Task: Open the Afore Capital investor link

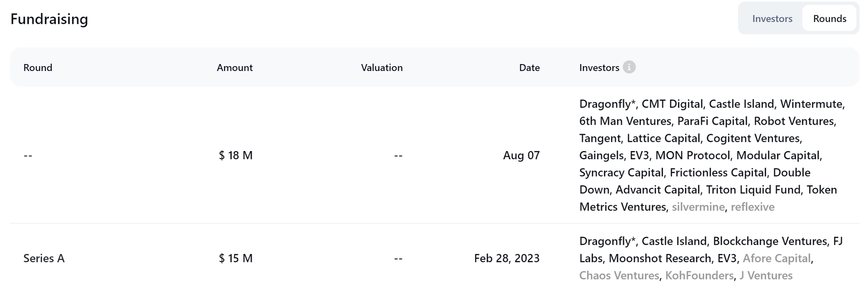Action: pos(776,258)
